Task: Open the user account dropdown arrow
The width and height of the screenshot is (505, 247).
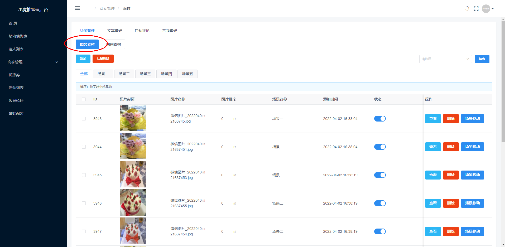Action: (x=493, y=9)
